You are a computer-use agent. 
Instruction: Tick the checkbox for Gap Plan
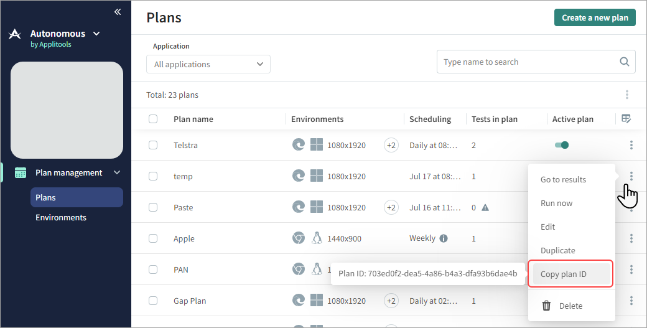153,301
